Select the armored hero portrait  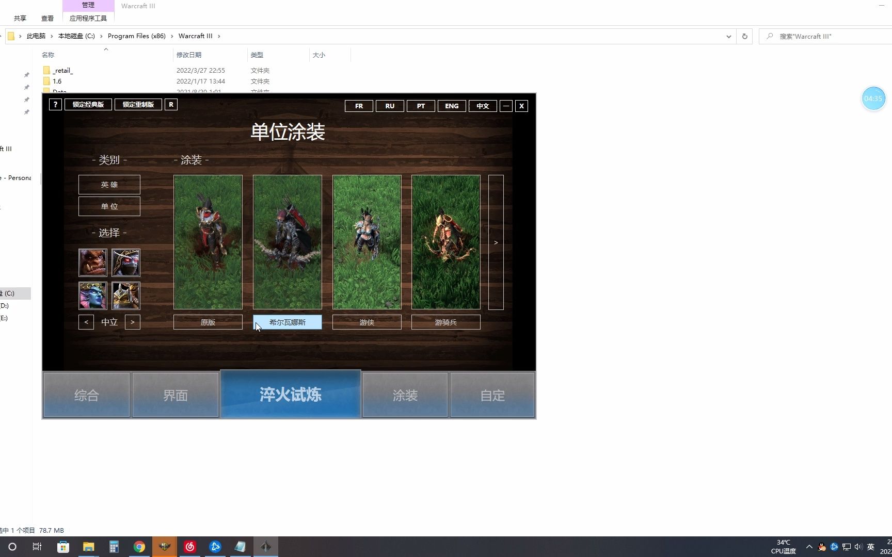126,296
